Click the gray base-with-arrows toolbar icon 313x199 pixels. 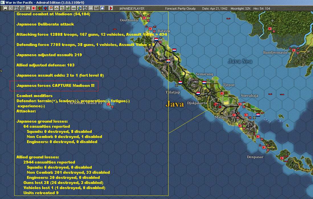pos(74,8)
